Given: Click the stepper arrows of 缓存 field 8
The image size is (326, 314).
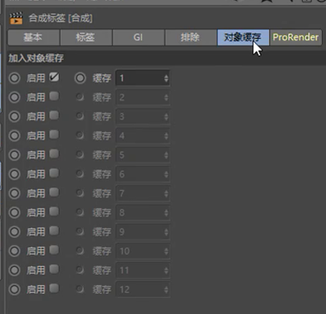Looking at the screenshot, I should [166, 213].
